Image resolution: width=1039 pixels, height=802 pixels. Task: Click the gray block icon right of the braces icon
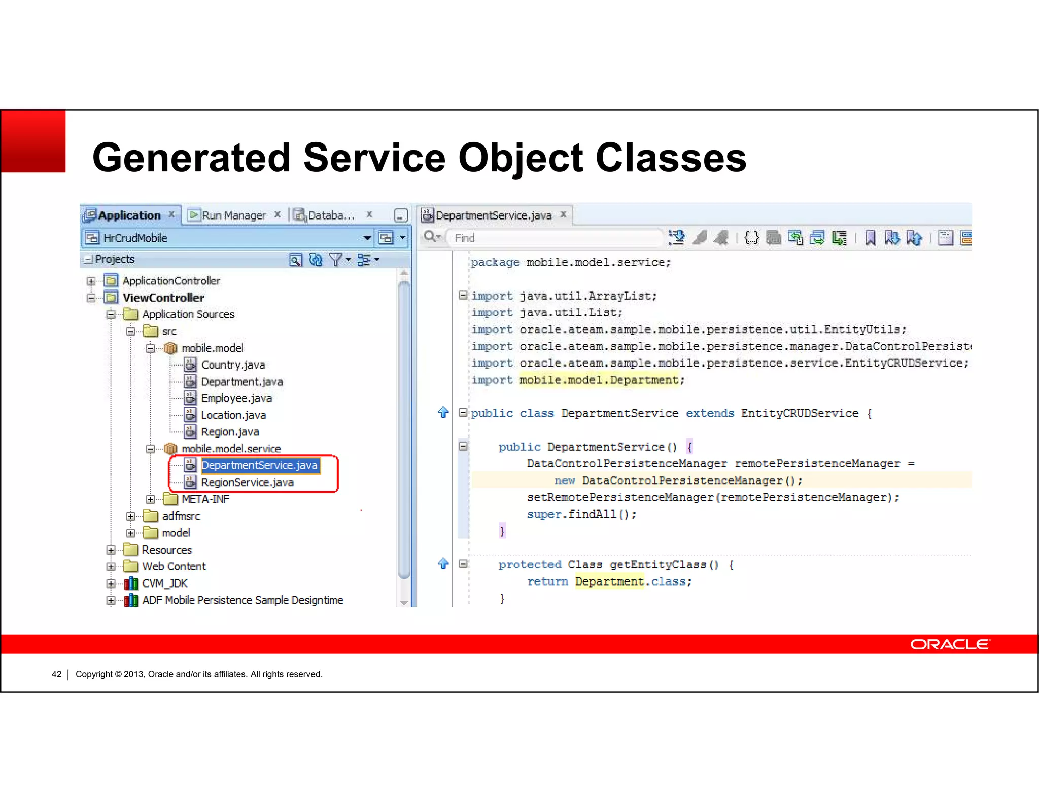pos(773,237)
